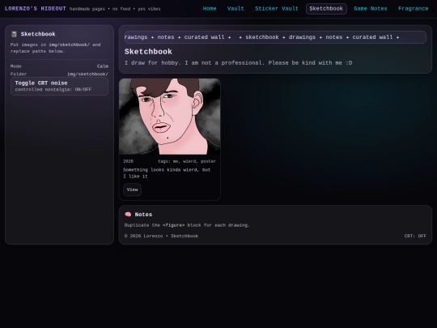Go to the Vault page
The width and height of the screenshot is (437, 328).
(x=235, y=9)
